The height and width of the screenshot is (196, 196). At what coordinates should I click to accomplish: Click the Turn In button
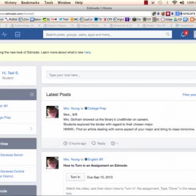pyautogui.click(x=75, y=177)
